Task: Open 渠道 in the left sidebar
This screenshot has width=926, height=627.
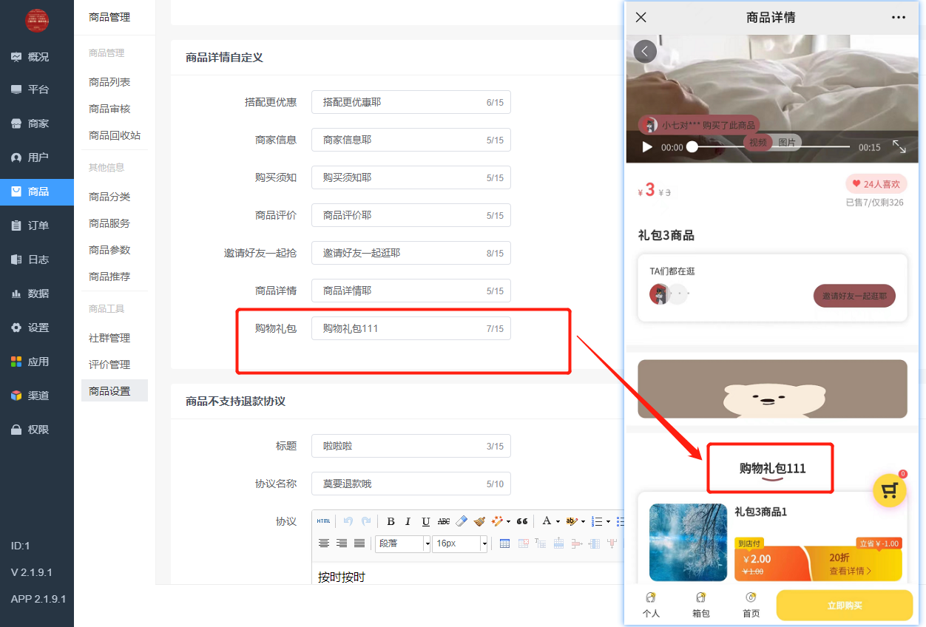Action: [37, 396]
